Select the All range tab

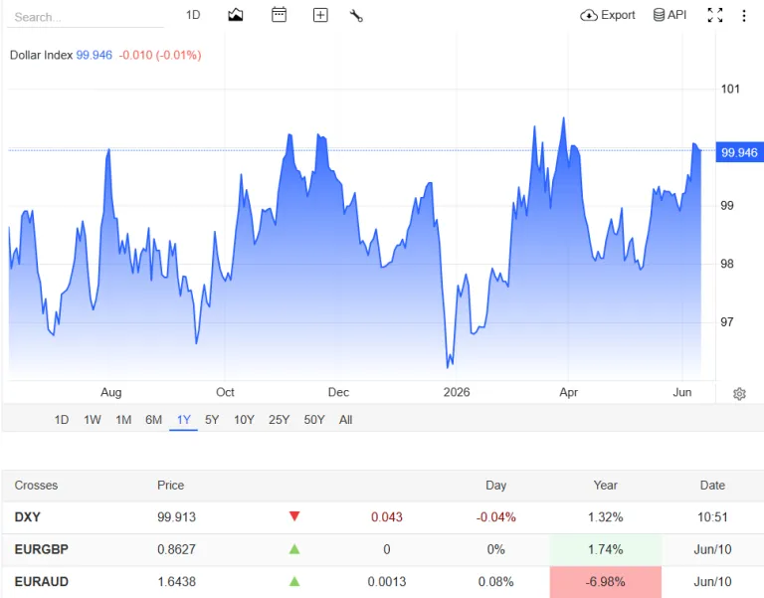[345, 420]
